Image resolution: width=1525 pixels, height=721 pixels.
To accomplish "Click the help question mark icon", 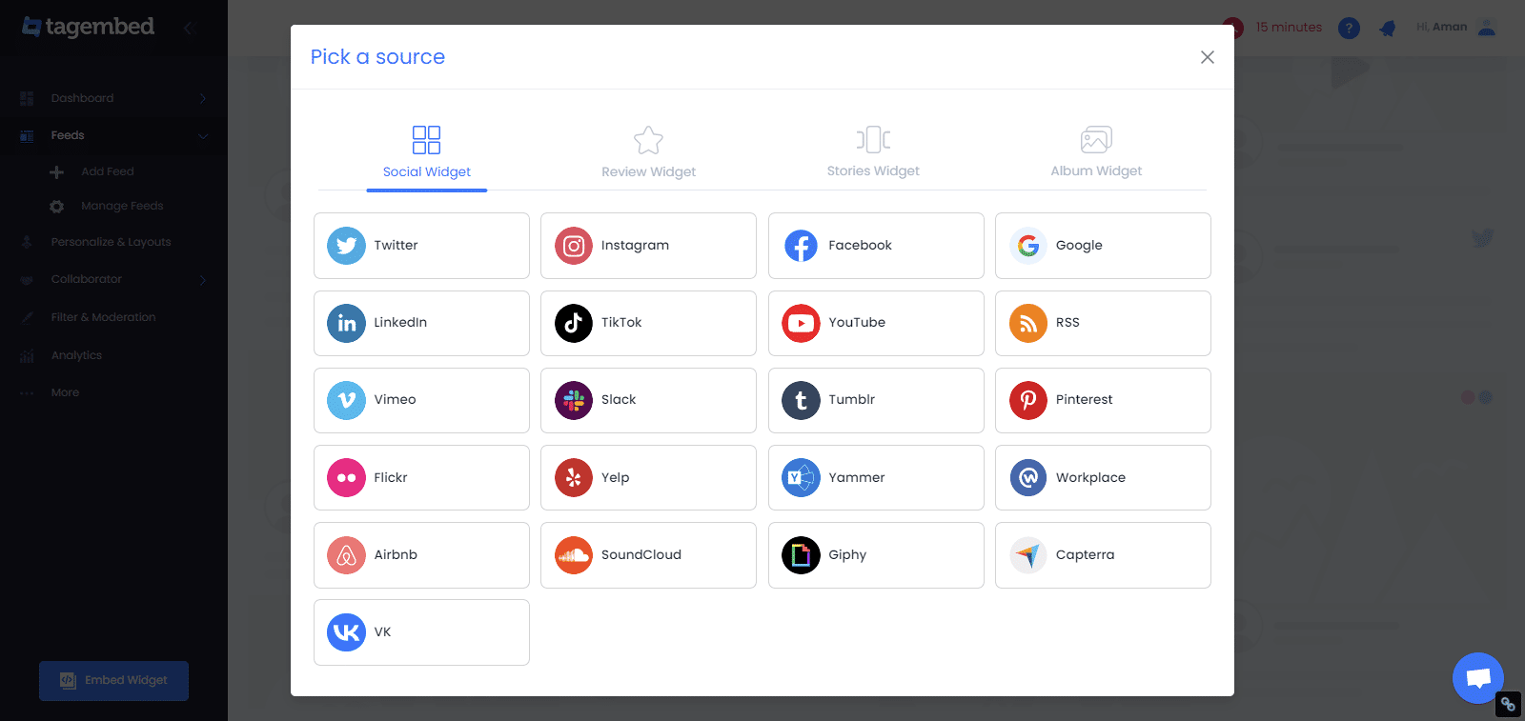I will pos(1349,28).
